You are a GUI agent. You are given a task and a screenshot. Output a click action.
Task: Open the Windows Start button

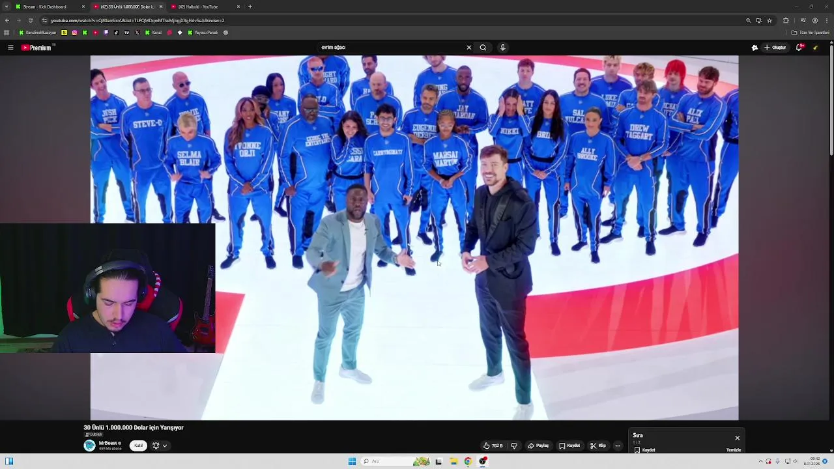click(352, 461)
